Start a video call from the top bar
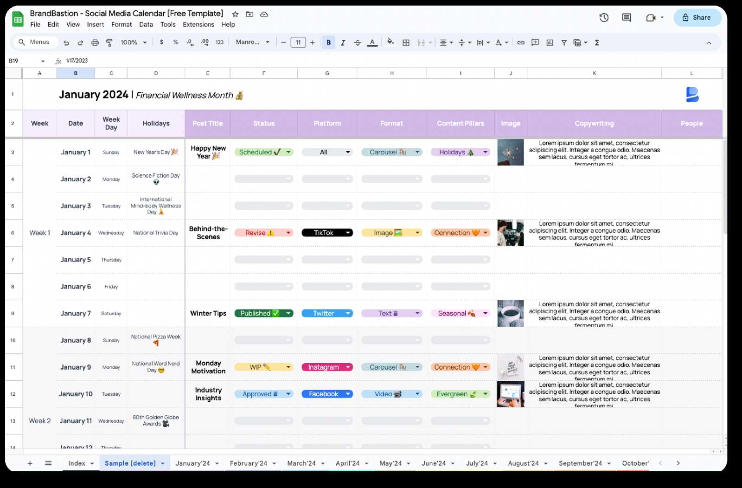The width and height of the screenshot is (742, 488). pos(651,17)
